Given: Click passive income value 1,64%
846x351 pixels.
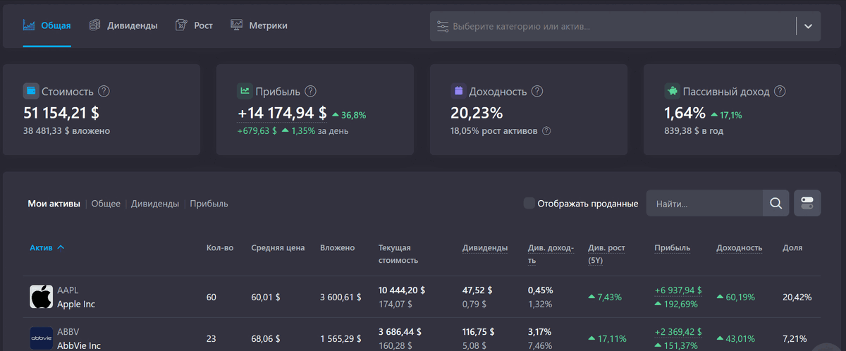Looking at the screenshot, I should point(685,113).
